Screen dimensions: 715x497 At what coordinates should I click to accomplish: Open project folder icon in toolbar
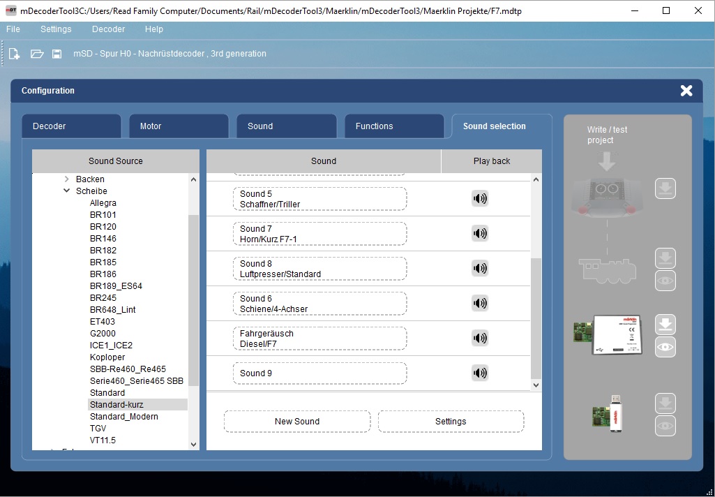pyautogui.click(x=37, y=54)
